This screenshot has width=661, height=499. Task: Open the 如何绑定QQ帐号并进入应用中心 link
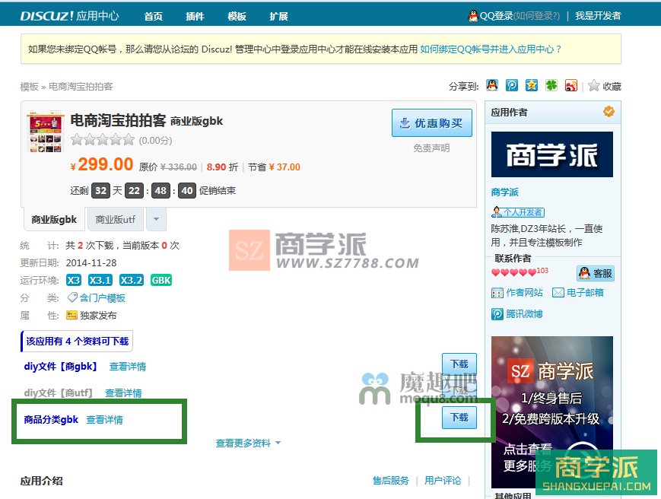(x=491, y=49)
